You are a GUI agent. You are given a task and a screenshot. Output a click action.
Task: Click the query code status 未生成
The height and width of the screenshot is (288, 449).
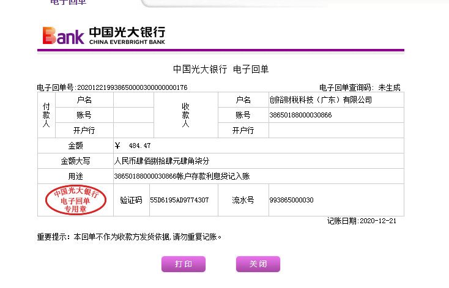point(389,87)
